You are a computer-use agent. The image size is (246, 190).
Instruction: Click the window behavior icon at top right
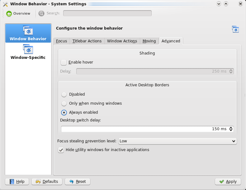pos(235,29)
